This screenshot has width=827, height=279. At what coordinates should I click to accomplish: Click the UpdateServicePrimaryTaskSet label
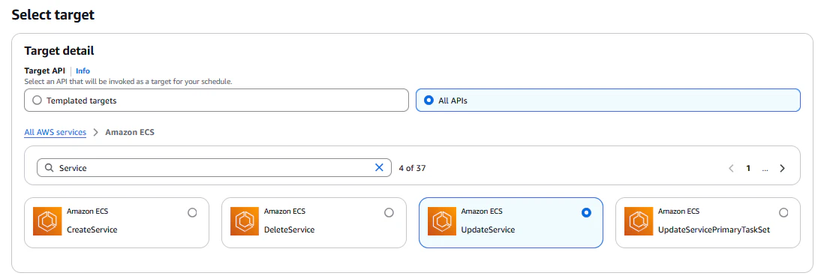(714, 230)
